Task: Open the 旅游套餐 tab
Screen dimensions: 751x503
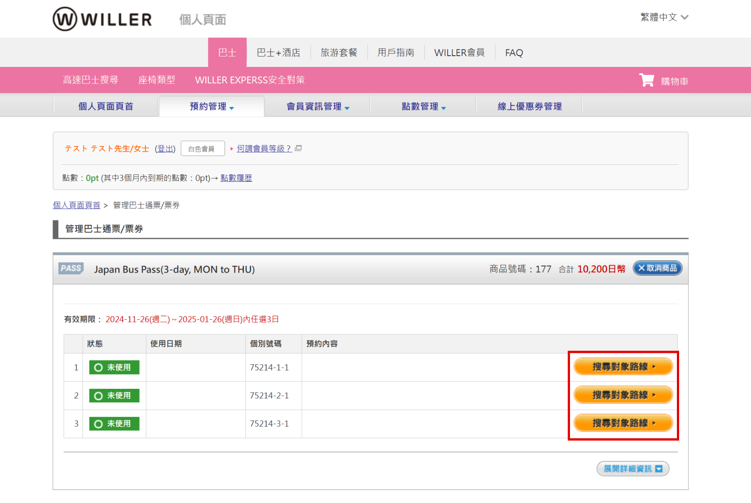Action: [x=339, y=53]
